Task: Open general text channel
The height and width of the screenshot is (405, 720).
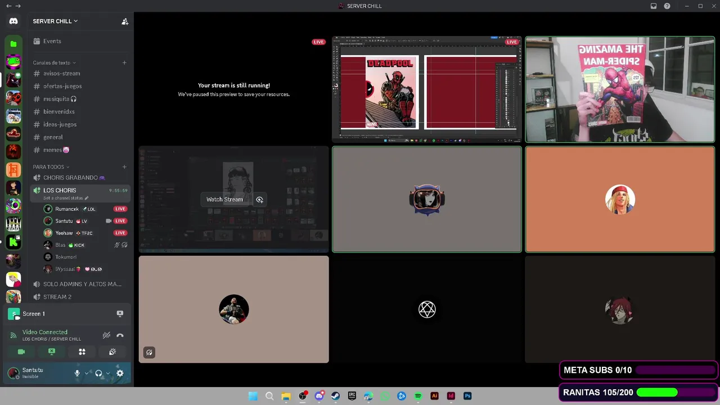Action: [80, 137]
